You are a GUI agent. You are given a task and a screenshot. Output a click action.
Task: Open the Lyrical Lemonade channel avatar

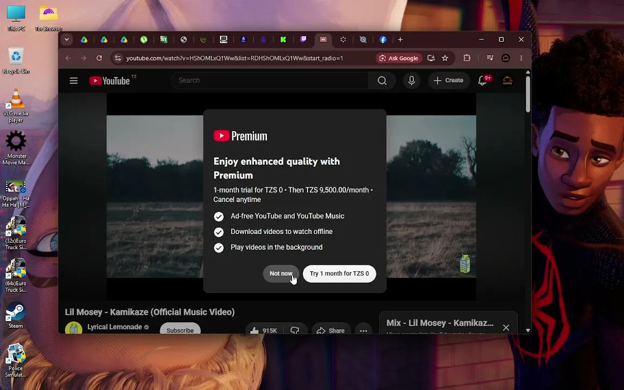[74, 328]
